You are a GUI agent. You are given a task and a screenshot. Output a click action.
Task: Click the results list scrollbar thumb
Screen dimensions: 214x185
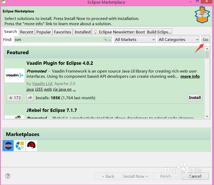[207, 55]
